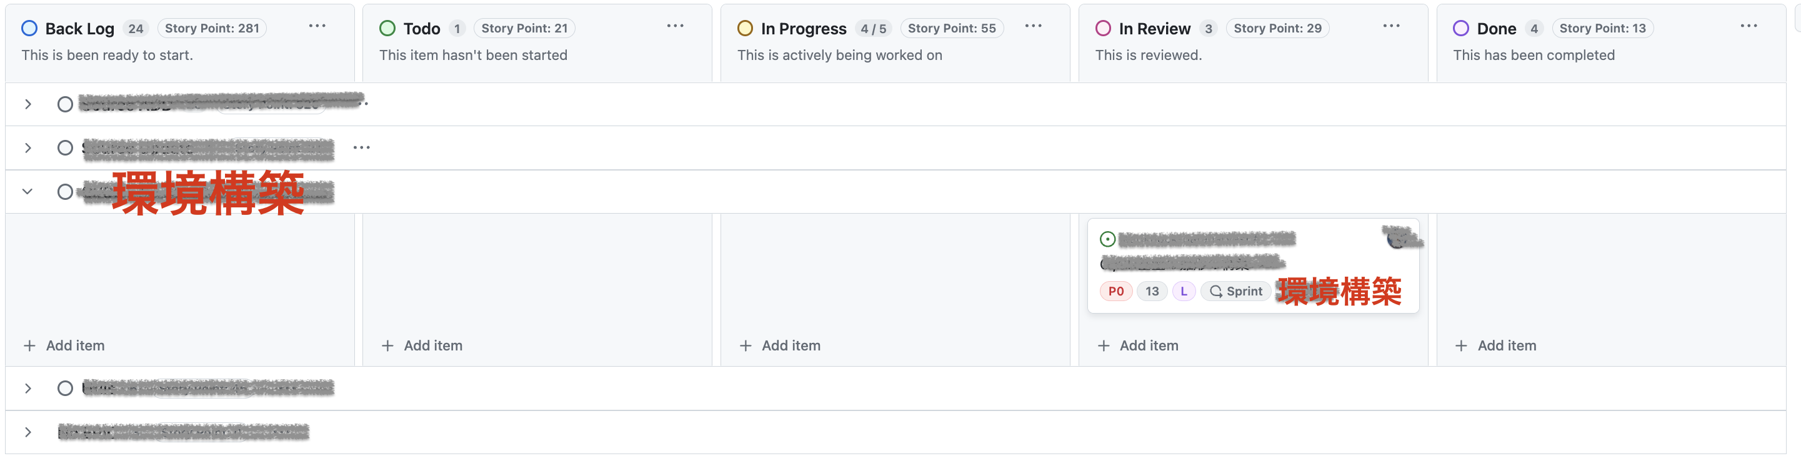Viewport: 1801px width, 471px height.
Task: Open Todo column three-dot menu
Action: coord(675,27)
